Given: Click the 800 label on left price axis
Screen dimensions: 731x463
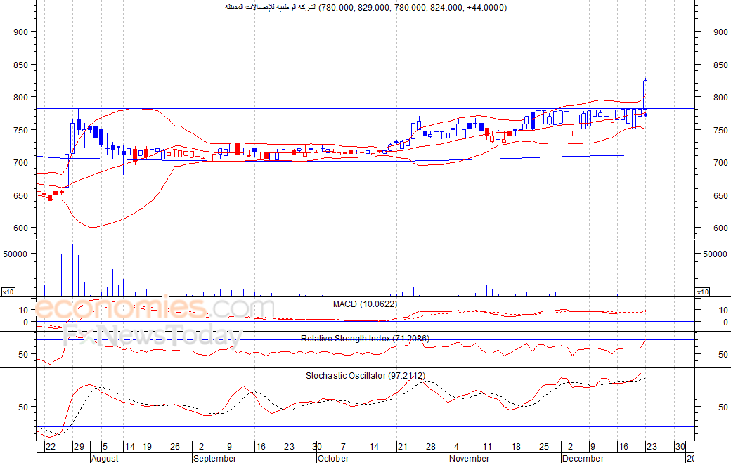Looking at the screenshot, I should click(21, 98).
